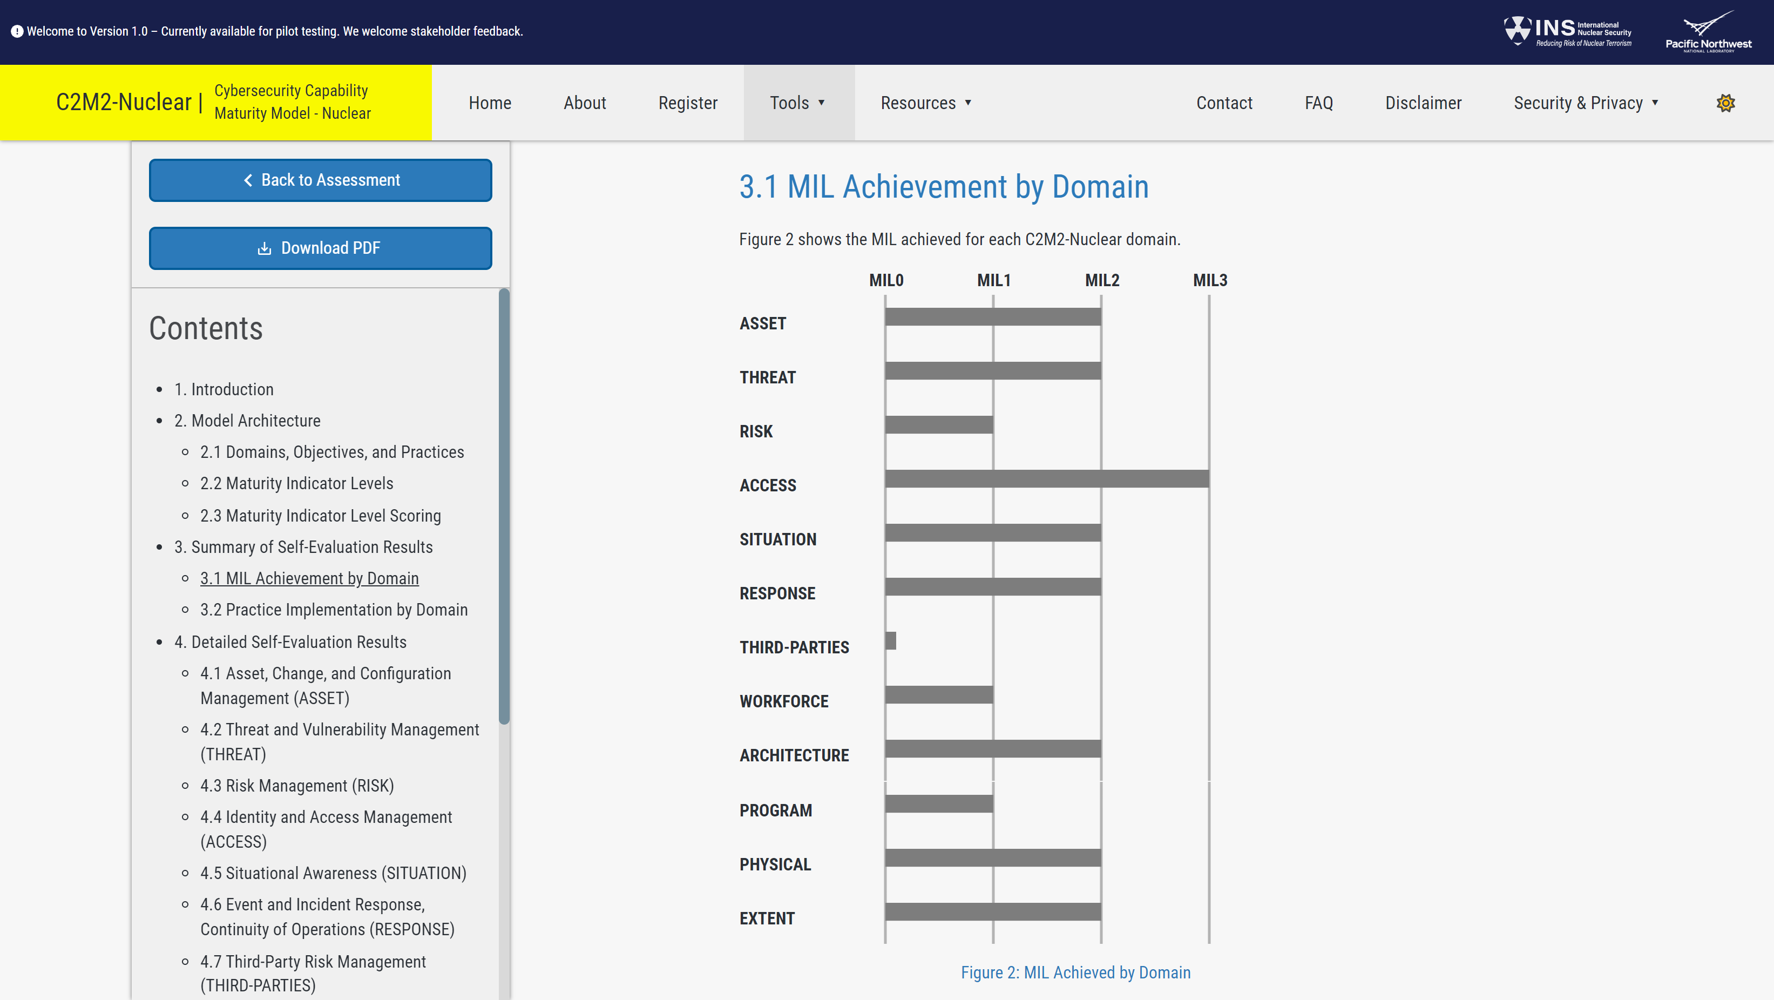Click the Pacific Northwest National Laboratory logo
This screenshot has width=1774, height=1000.
click(x=1708, y=32)
